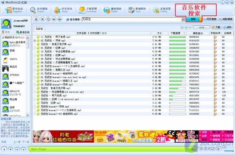Click the avatar of friend 47764541

5,76
